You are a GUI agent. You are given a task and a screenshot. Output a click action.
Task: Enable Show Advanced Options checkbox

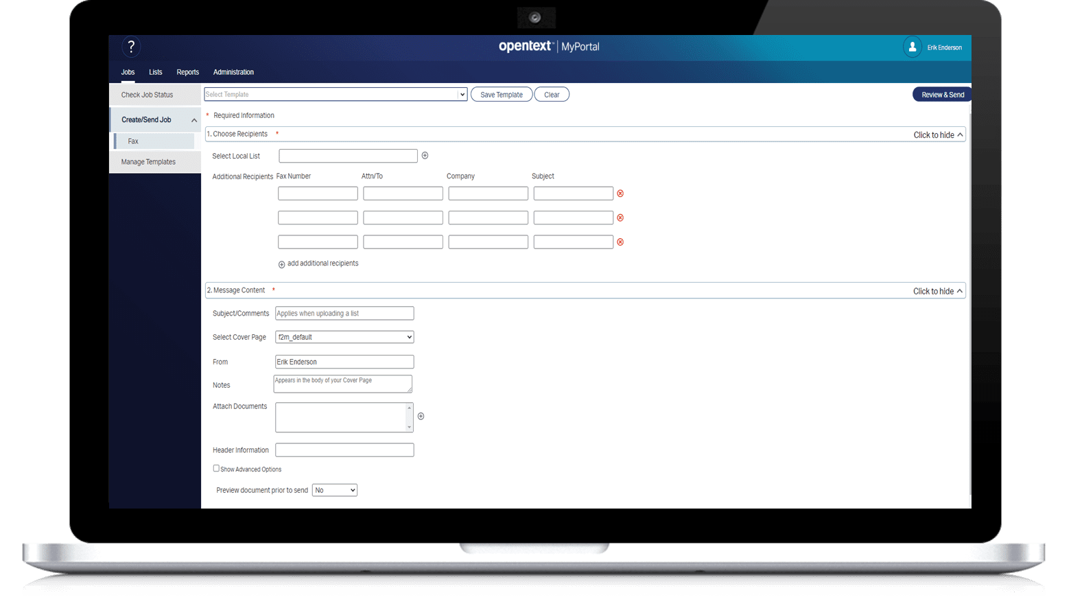[216, 469]
